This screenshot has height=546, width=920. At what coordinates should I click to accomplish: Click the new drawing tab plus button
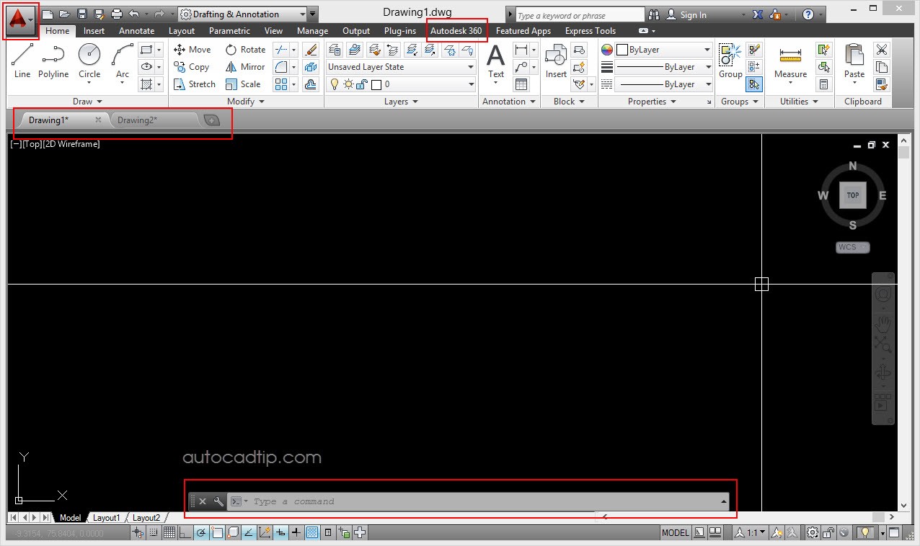211,120
